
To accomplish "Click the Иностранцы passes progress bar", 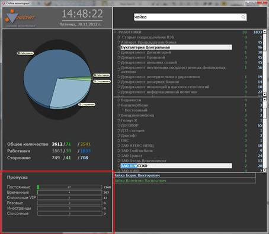I will tap(69, 208).
